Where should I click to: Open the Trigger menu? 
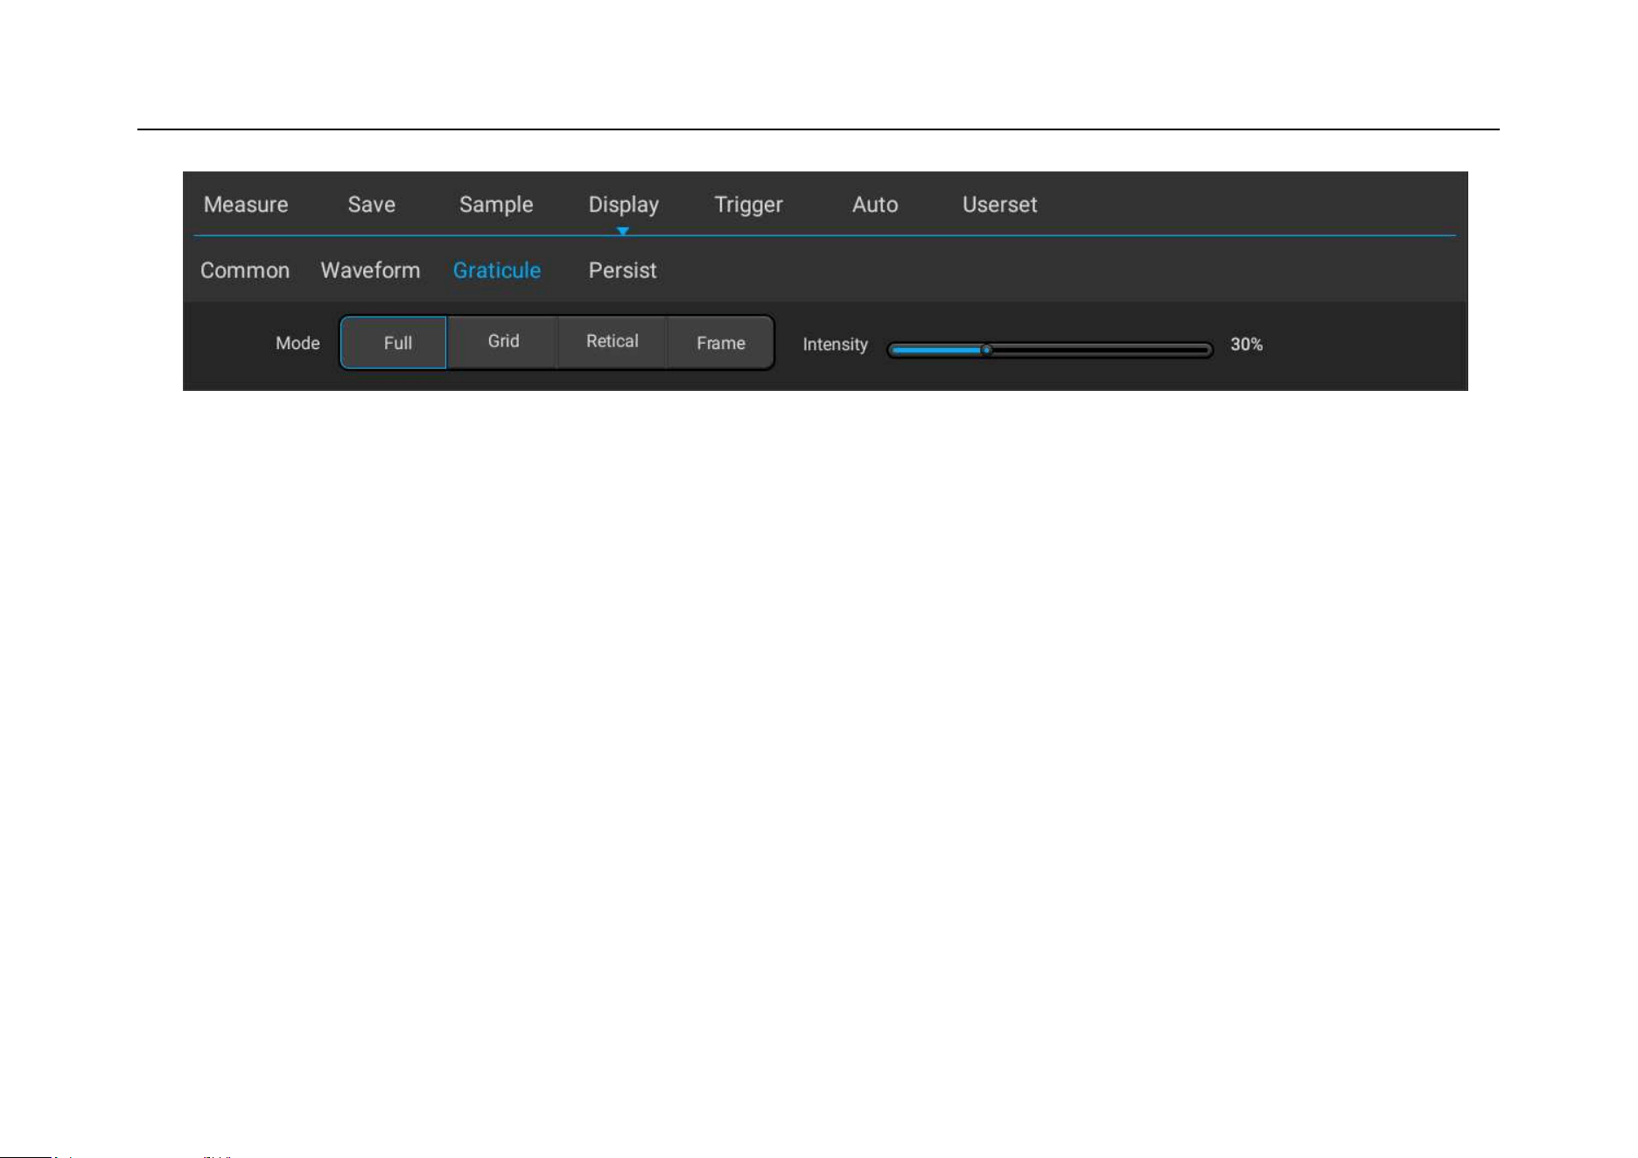tap(748, 205)
